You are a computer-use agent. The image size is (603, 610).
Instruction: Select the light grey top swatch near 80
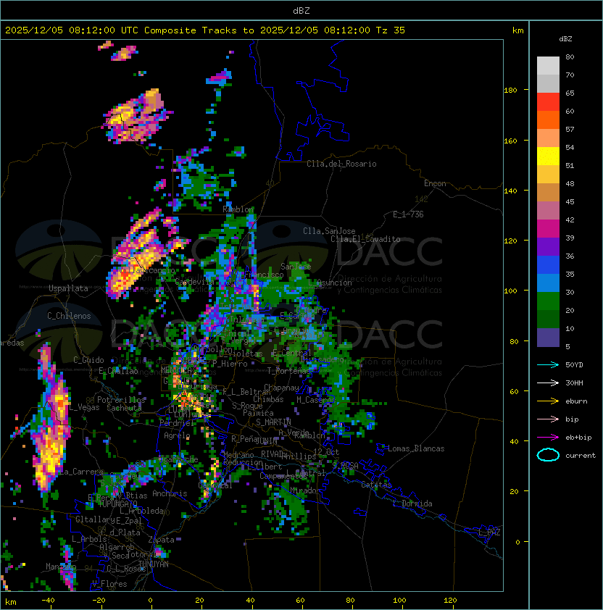548,66
